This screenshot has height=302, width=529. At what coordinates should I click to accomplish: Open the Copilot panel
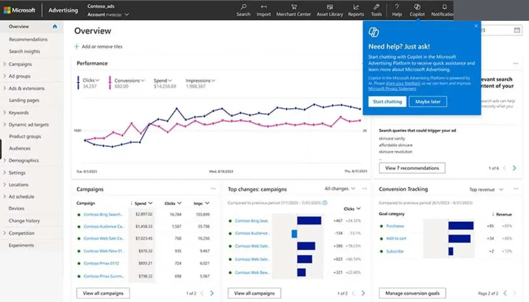click(x=417, y=10)
